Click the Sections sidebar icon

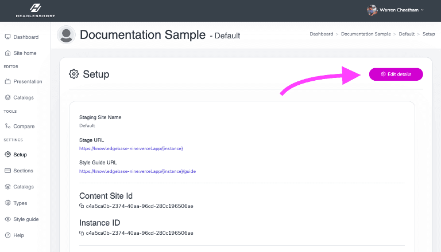point(7,171)
